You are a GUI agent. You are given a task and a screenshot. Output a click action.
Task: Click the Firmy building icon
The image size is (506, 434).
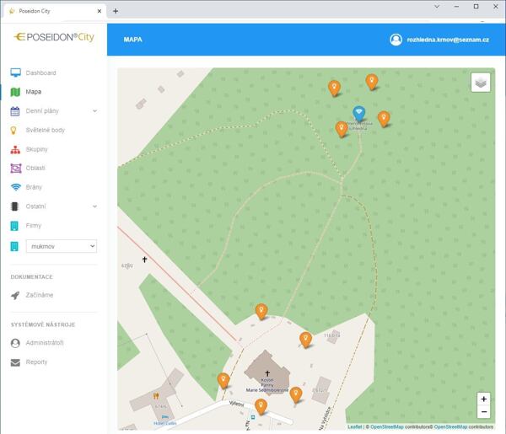coord(15,226)
